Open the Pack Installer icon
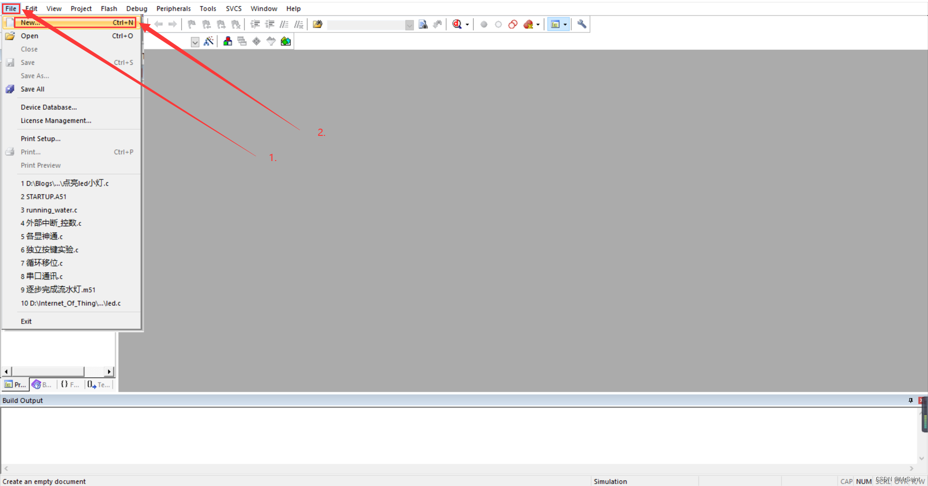 [286, 42]
